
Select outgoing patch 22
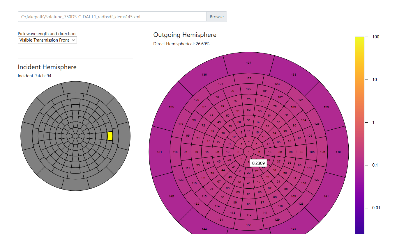tap(249, 173)
